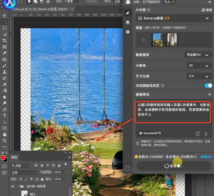Switch to the 0304.psd document tab

(40, 9)
